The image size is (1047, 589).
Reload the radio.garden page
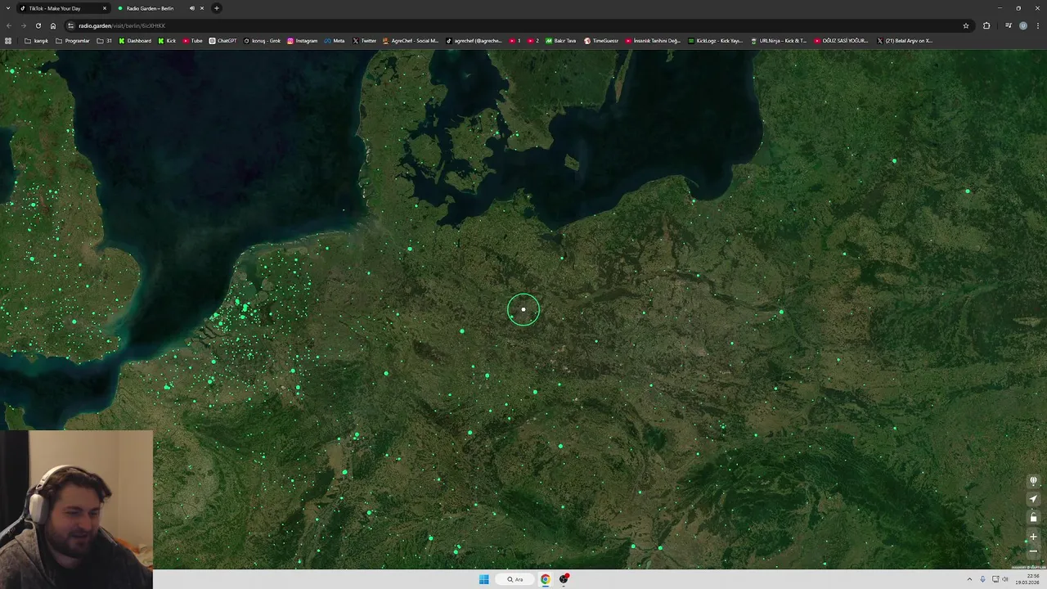coord(38,25)
